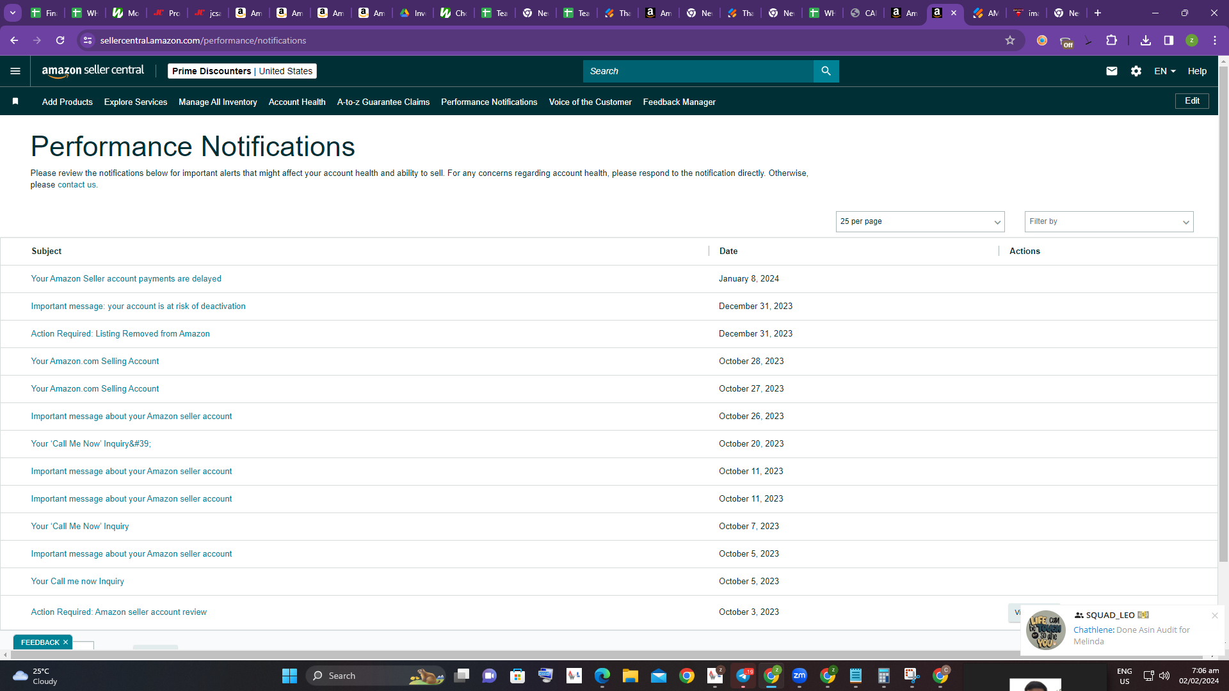
Task: Open the Seller Central messages envelope icon
Action: point(1112,71)
